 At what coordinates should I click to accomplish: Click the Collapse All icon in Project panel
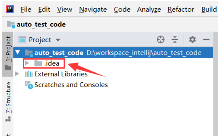coord(175,40)
